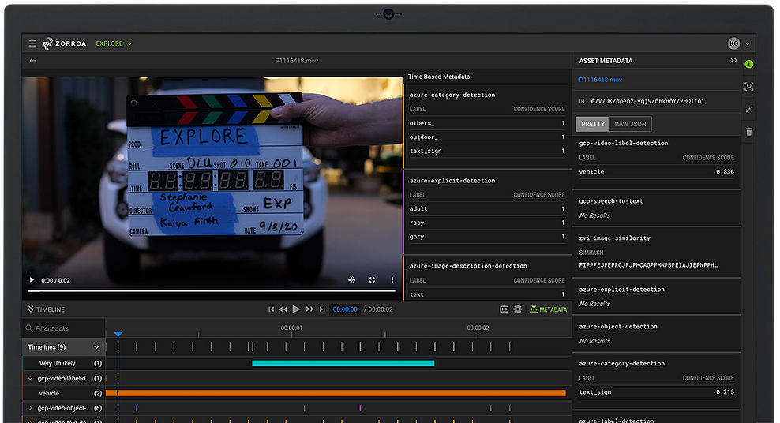The height and width of the screenshot is (423, 780).
Task: Click the Filter tracks search field
Action: click(64, 328)
